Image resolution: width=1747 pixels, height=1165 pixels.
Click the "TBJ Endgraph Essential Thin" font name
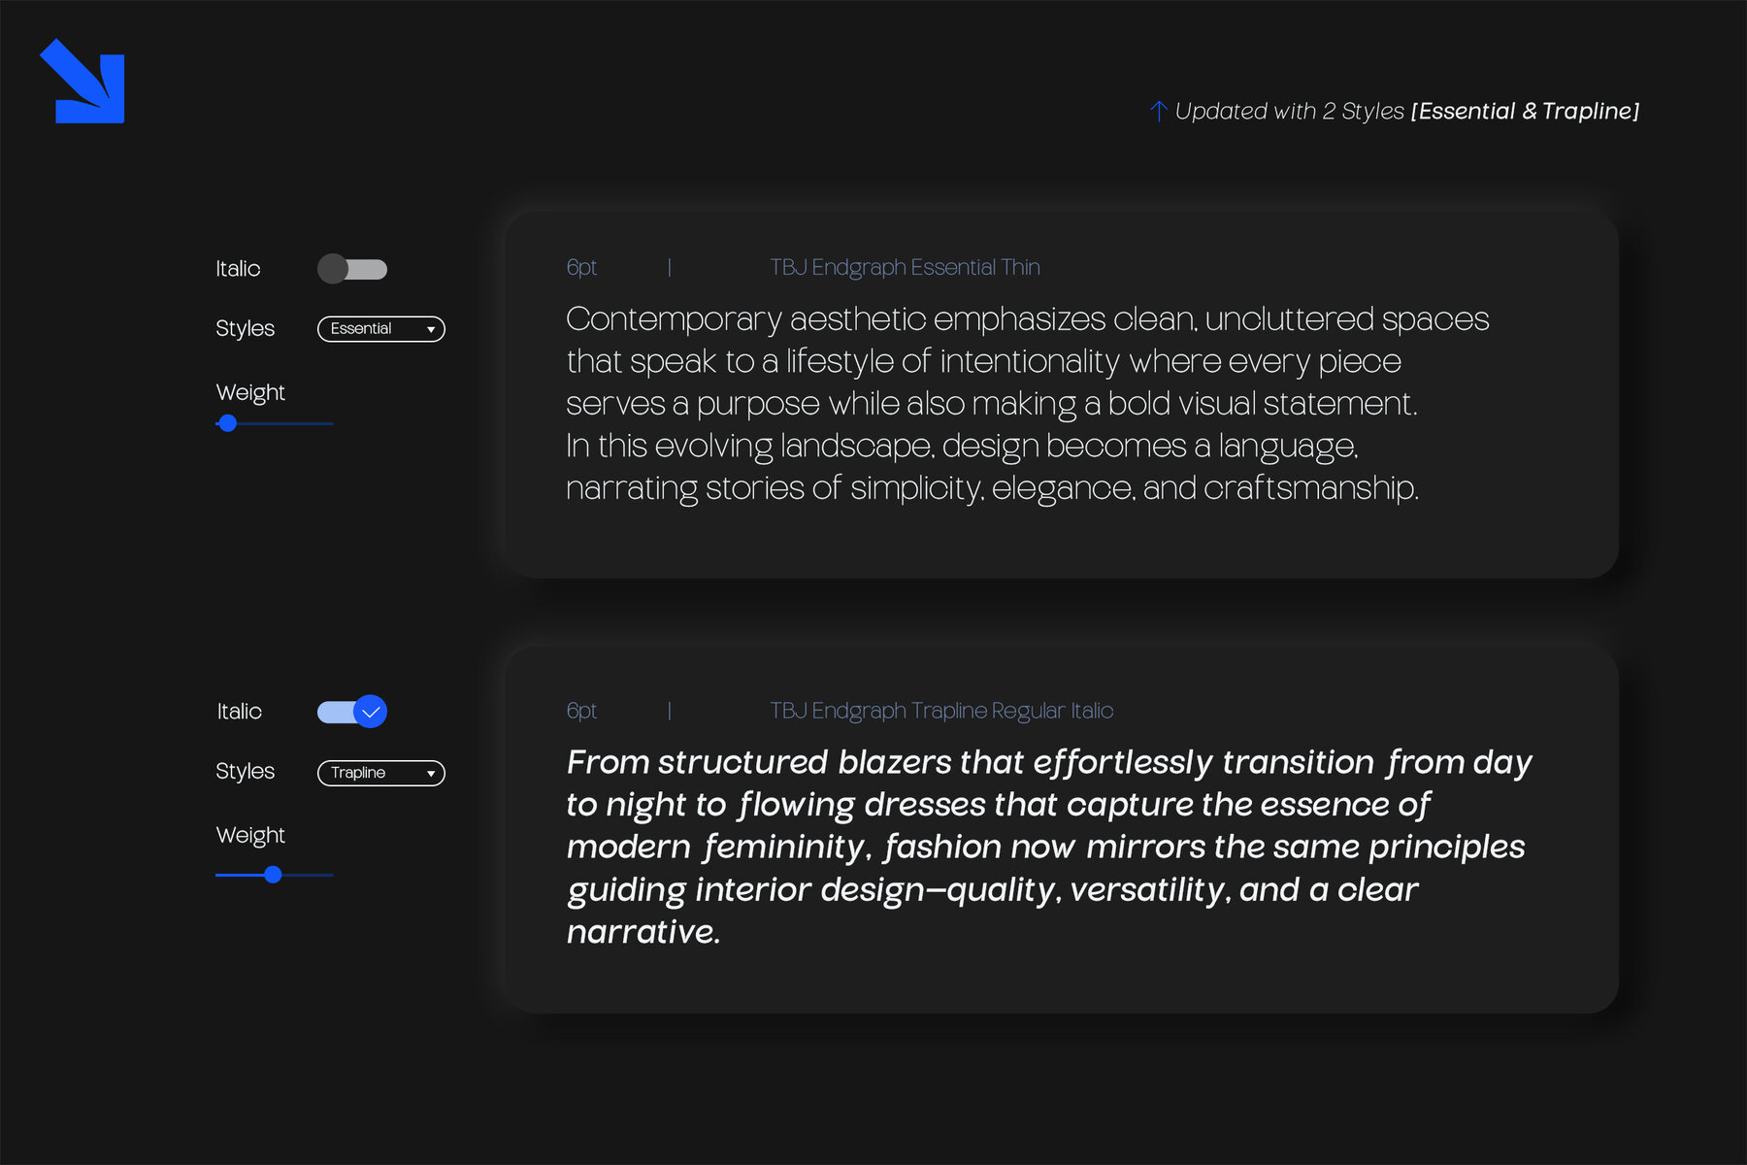tap(905, 267)
